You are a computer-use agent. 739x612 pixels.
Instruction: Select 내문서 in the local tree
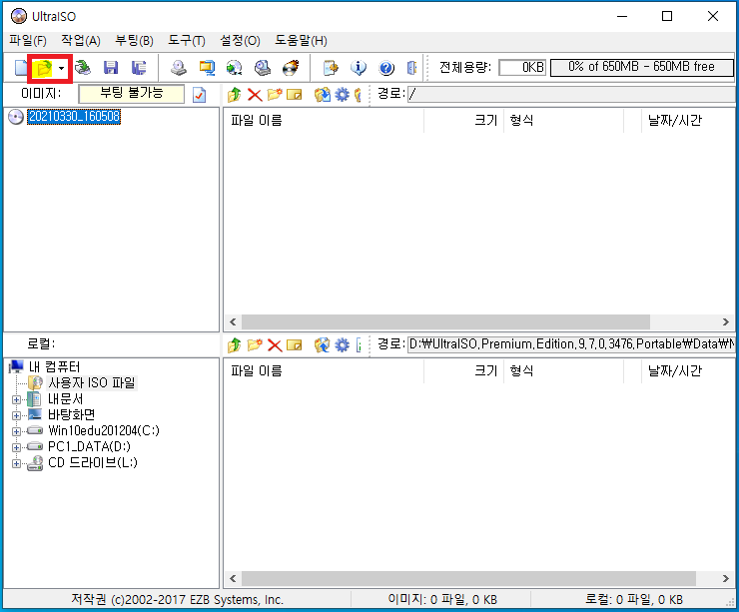[x=66, y=399]
